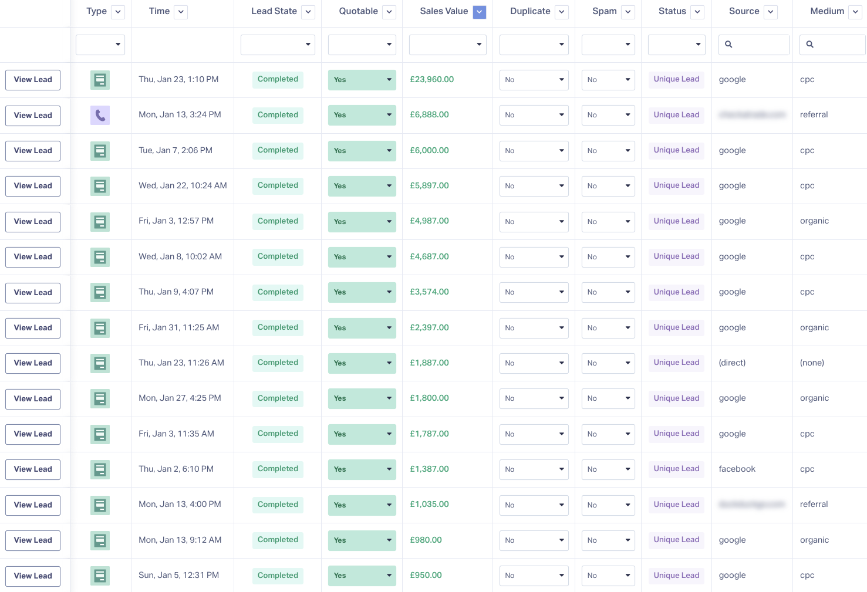The image size is (867, 592).
Task: Open Spam column header menu arrow
Action: [628, 12]
